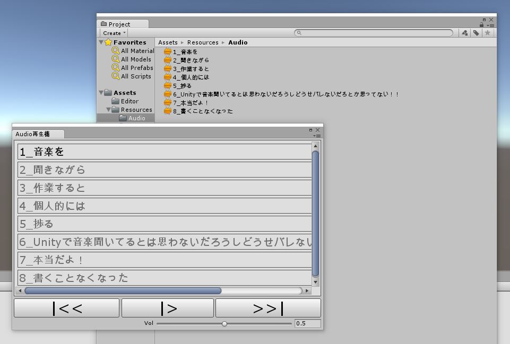Click the volume value field showing 0.5
This screenshot has width=510, height=344.
coord(307,323)
